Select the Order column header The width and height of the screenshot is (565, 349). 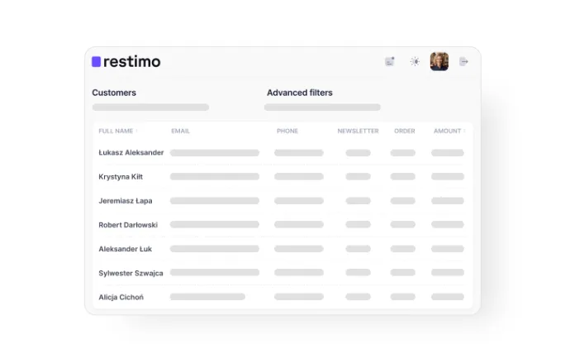[x=404, y=131]
